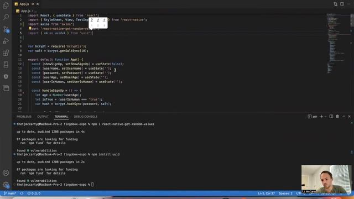Open the Manage gear icon
The image size is (354, 199).
point(6,185)
